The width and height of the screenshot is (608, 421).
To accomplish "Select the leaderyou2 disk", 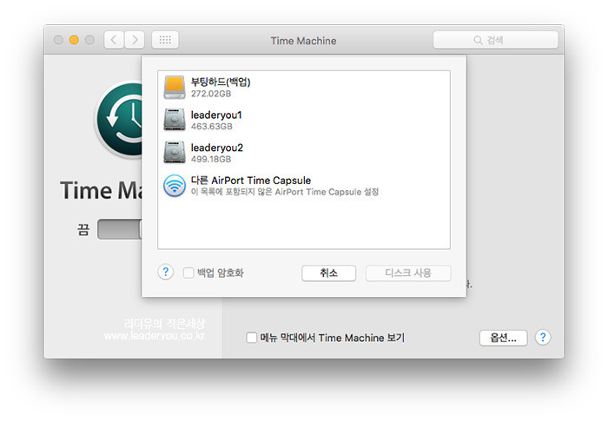I will click(304, 153).
